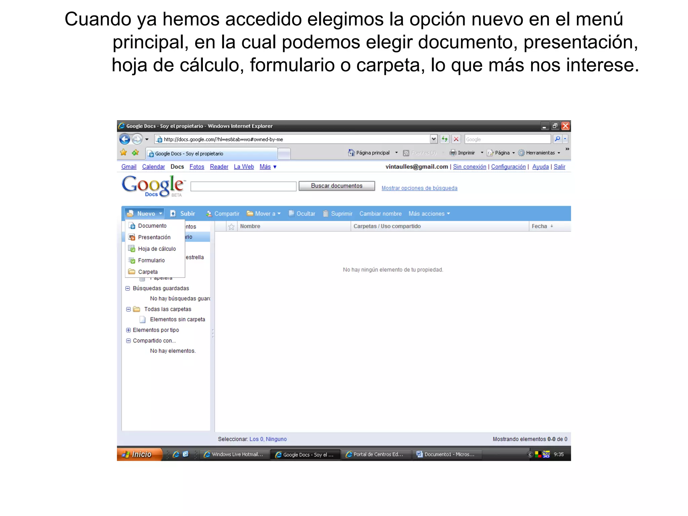Open the Imprimir dropdown arrow
This screenshot has width=688, height=516.
point(482,153)
